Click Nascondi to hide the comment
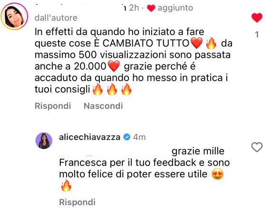This screenshot has height=211, width=272. pos(103,106)
